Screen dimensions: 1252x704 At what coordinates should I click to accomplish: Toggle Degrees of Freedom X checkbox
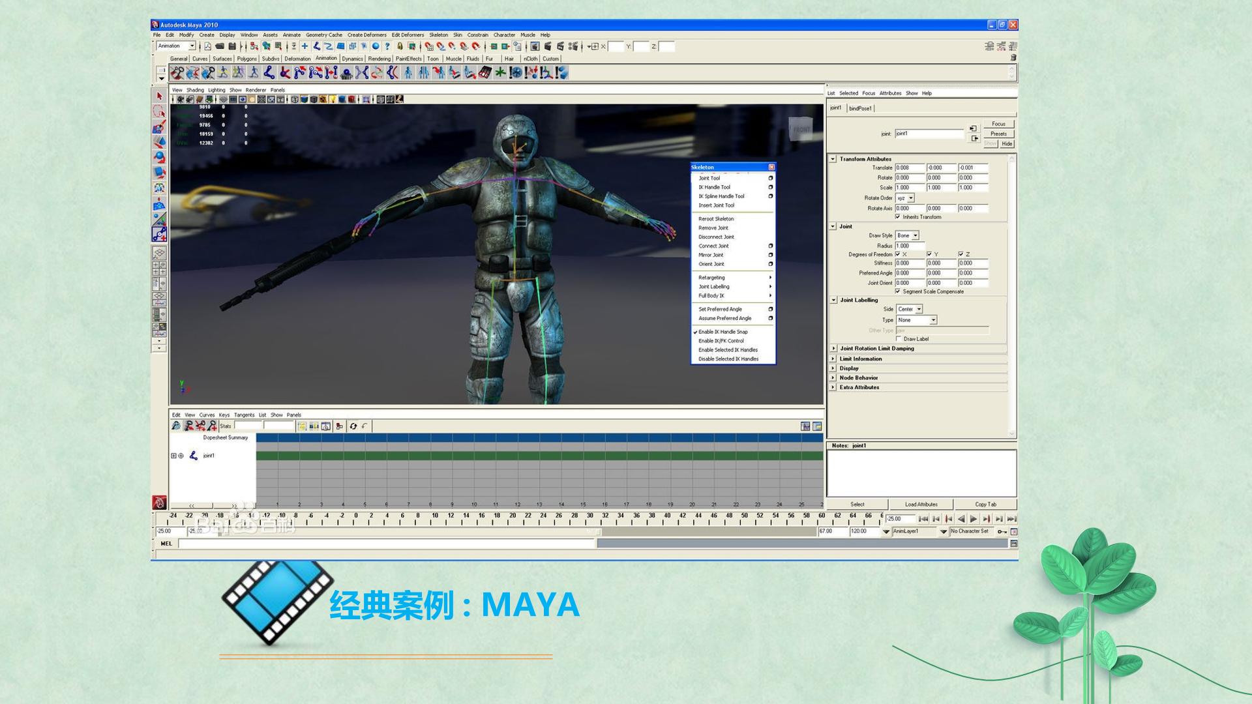point(898,254)
